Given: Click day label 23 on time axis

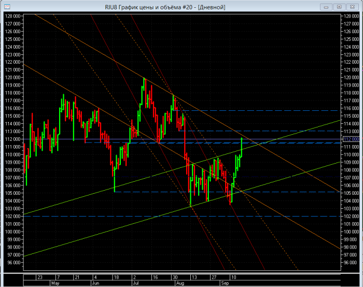Looking at the screenshot, I should pyautogui.click(x=40, y=277).
